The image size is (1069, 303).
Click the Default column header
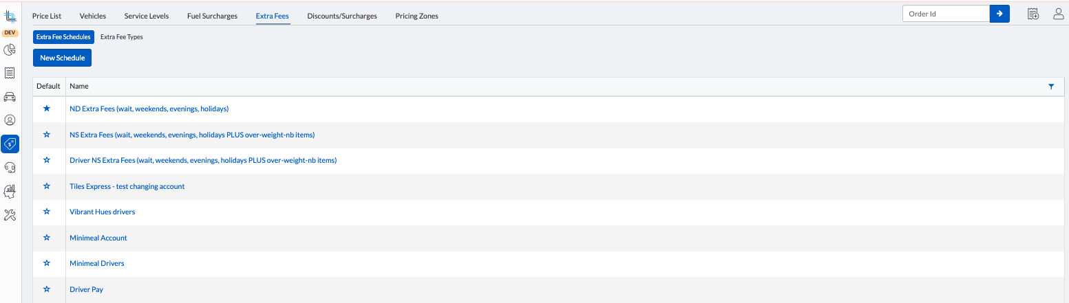[49, 87]
